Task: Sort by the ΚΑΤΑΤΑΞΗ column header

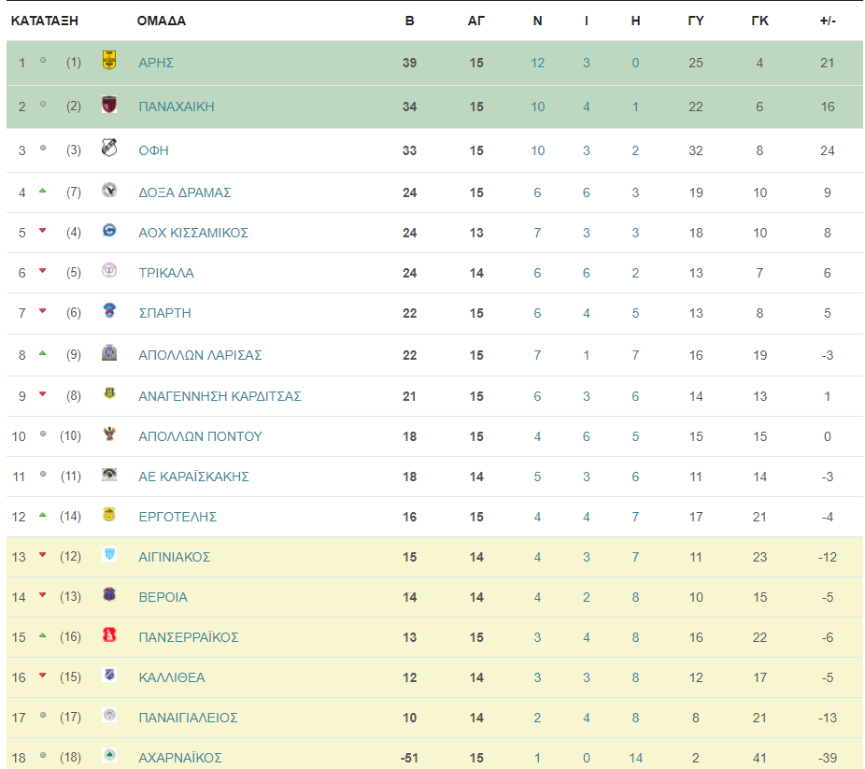Action: [x=45, y=21]
